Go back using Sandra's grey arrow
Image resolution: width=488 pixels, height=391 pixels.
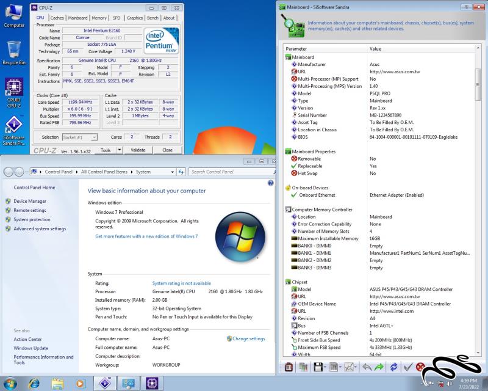[367, 367]
